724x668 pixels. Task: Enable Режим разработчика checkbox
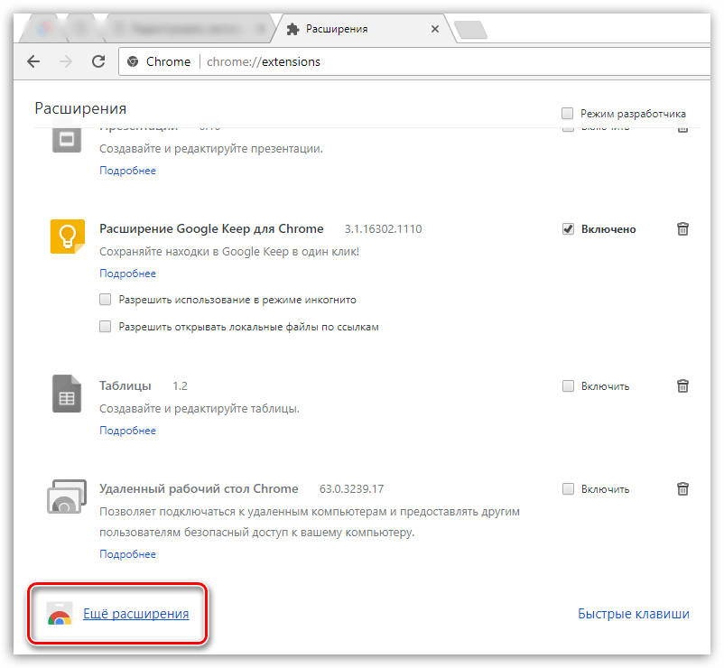point(568,114)
